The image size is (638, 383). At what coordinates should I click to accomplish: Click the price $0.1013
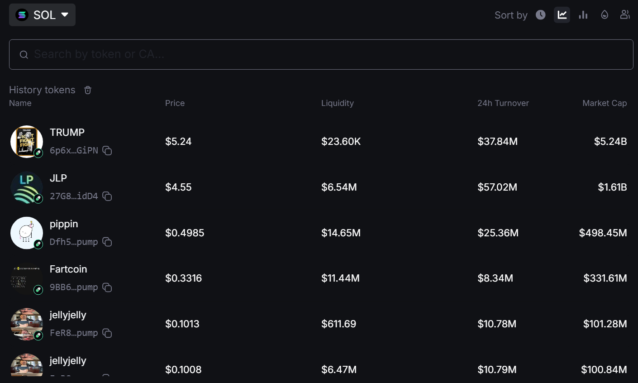tap(182, 324)
